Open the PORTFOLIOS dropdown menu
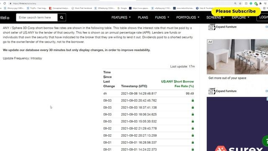Image resolution: width=268 pixels, height=151 pixels. [x=188, y=18]
